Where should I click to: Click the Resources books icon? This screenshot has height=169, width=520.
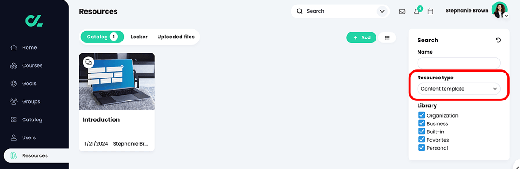tap(14, 155)
